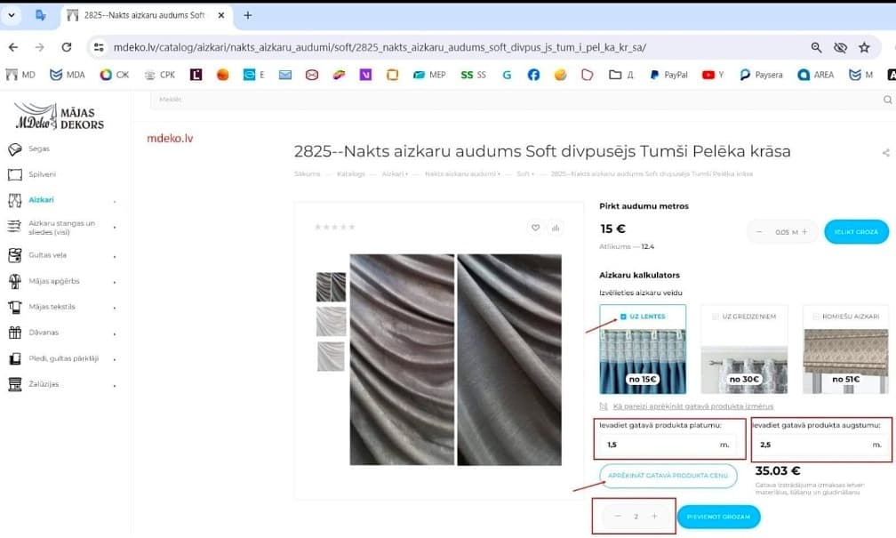Screen dimensions: 896x538
Task: Increase the product quantity with plus
Action: pyautogui.click(x=654, y=517)
